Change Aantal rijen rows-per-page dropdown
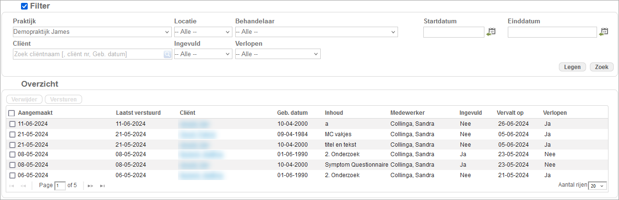 click(x=597, y=186)
